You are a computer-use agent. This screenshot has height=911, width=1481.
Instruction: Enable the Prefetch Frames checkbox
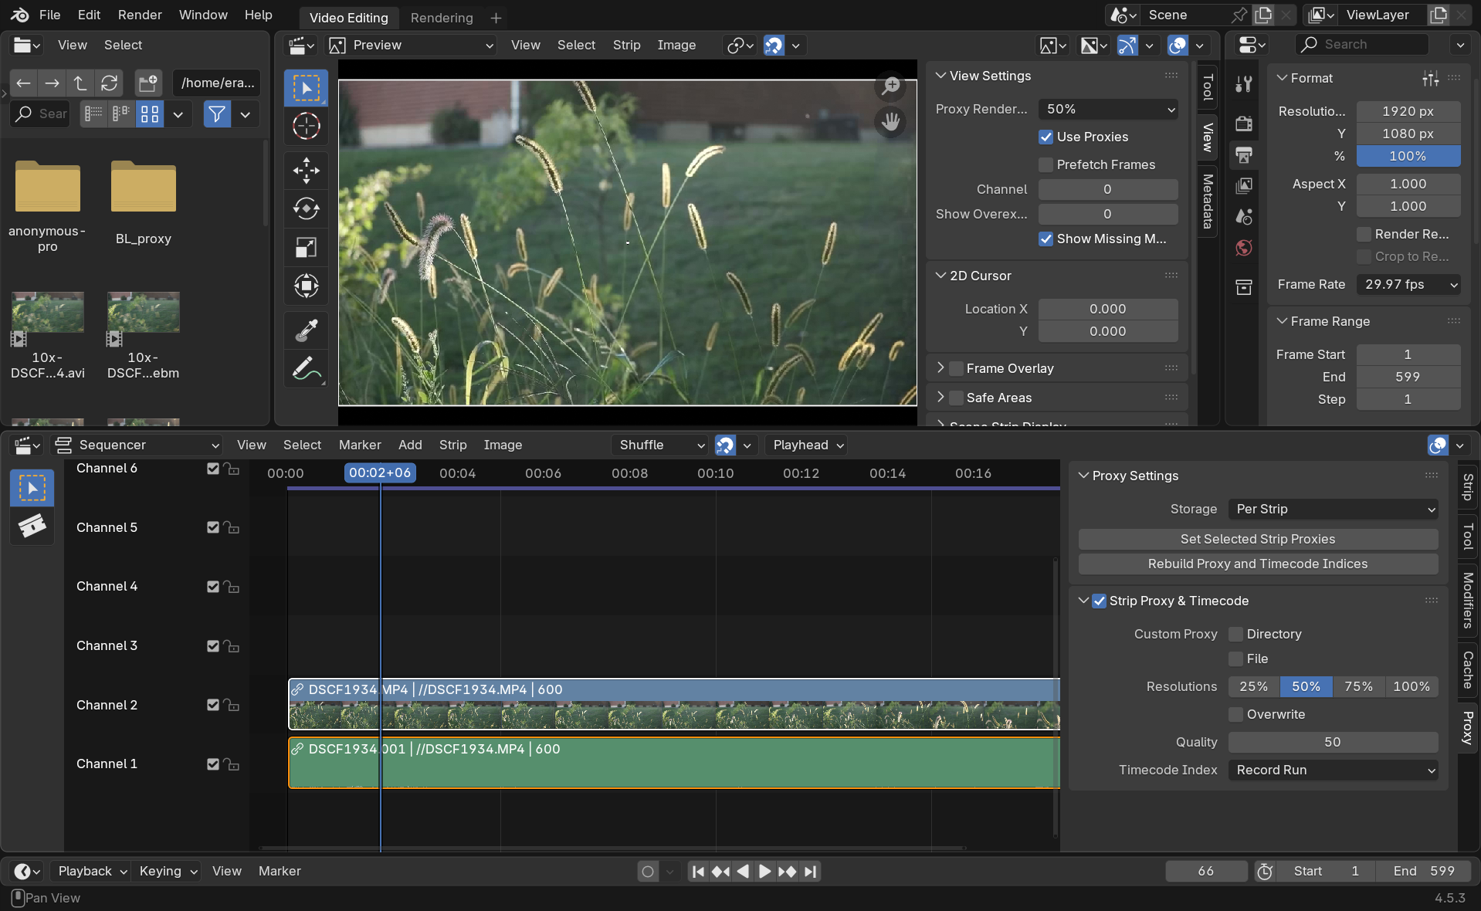click(x=1046, y=164)
